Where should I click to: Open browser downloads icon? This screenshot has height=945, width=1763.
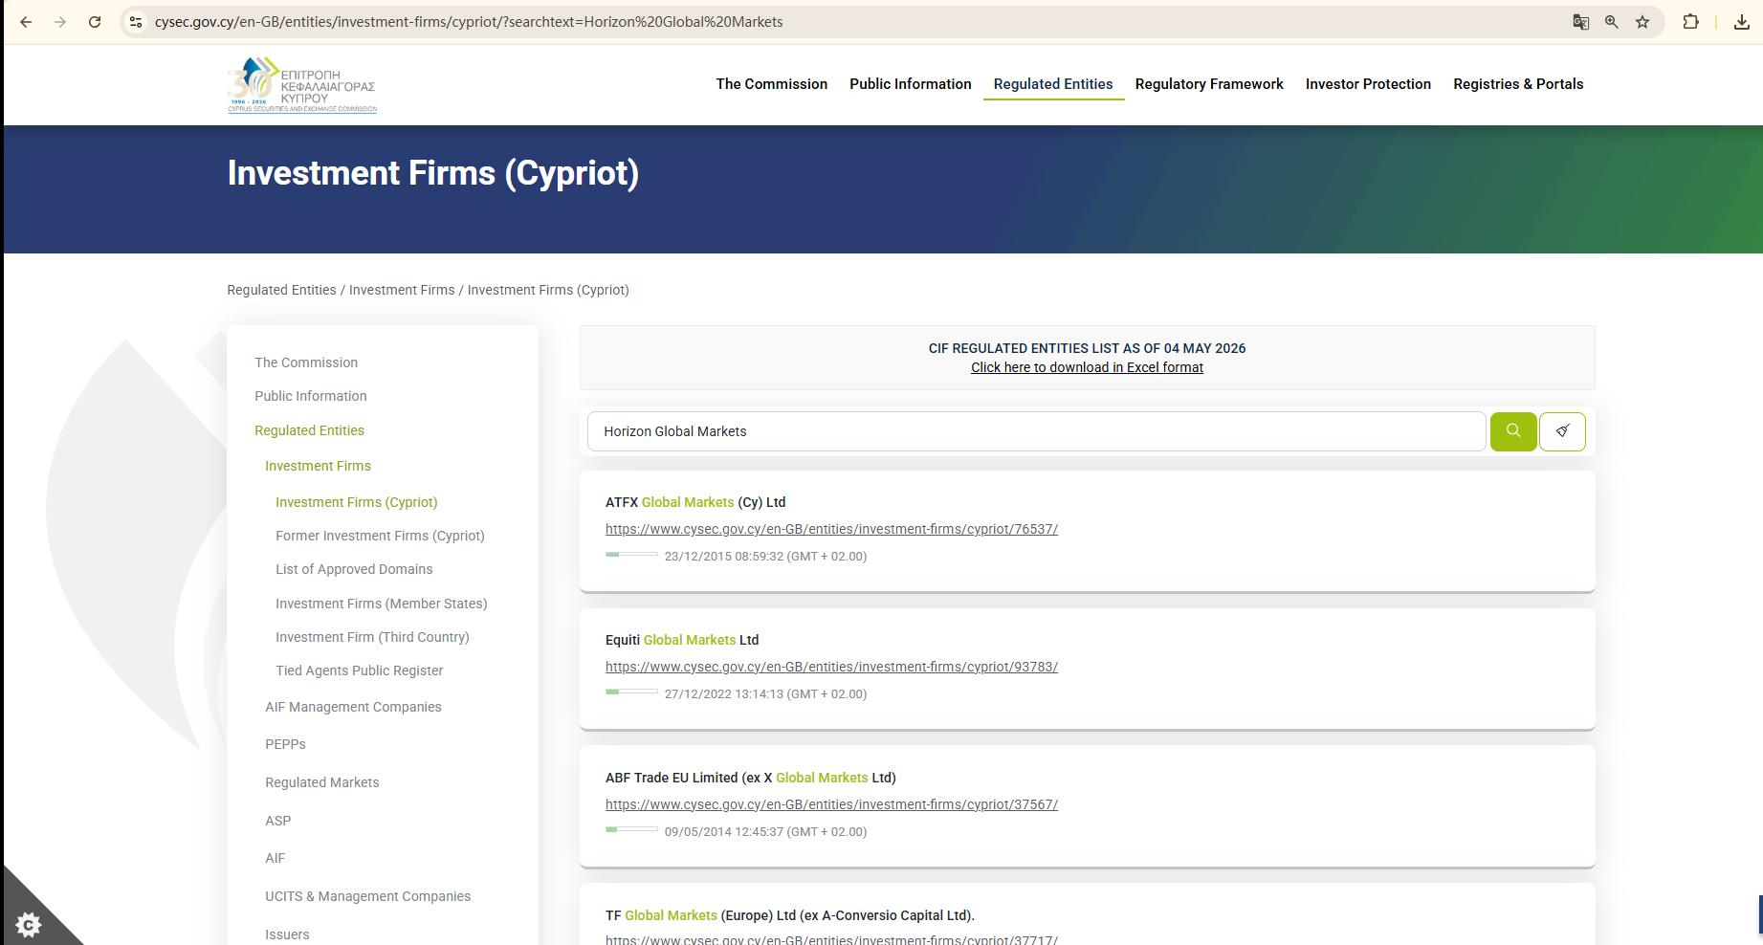point(1742,22)
